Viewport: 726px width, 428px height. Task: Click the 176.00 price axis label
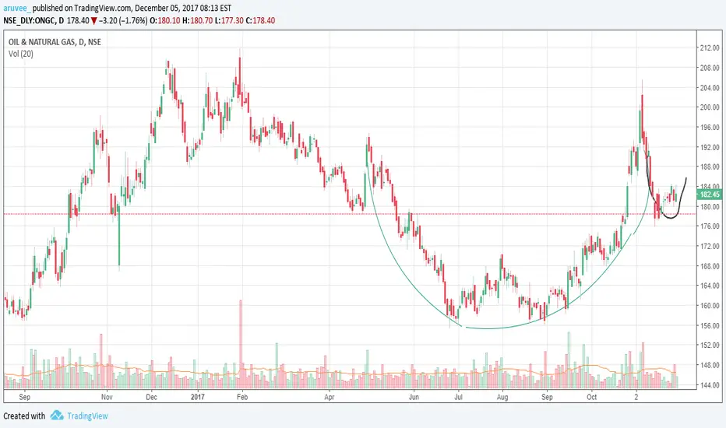710,226
